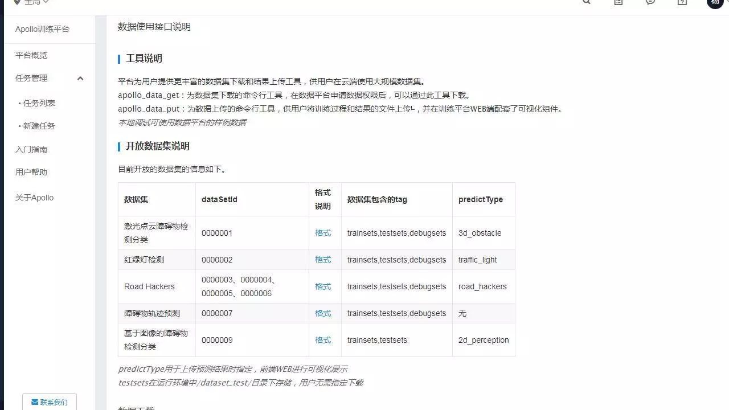The width and height of the screenshot is (729, 410).
Task: Click the 联系我们 contact button
Action: click(50, 402)
